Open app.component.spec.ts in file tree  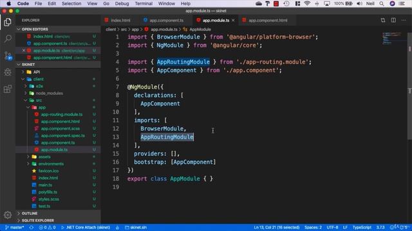pyautogui.click(x=63, y=135)
